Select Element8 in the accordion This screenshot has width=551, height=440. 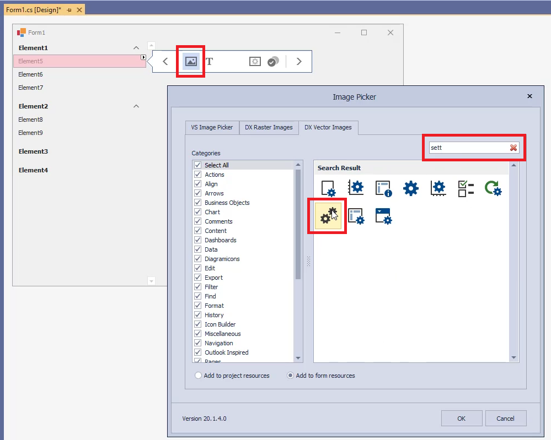click(x=80, y=119)
